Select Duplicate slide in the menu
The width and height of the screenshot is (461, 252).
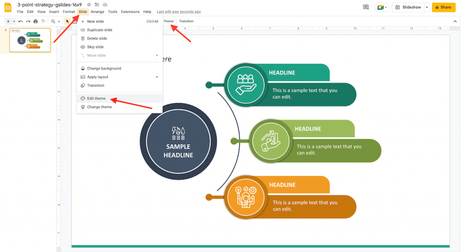point(99,30)
